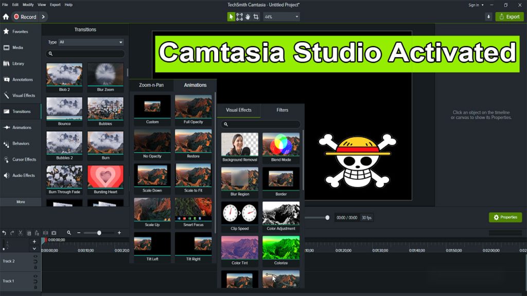Expand the Sign In dropdown
Viewport: 527px width, 296px height.
pos(476,5)
